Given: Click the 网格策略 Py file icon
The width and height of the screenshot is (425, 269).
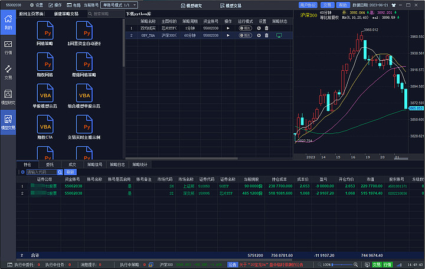Looking at the screenshot, I should tap(45, 31).
